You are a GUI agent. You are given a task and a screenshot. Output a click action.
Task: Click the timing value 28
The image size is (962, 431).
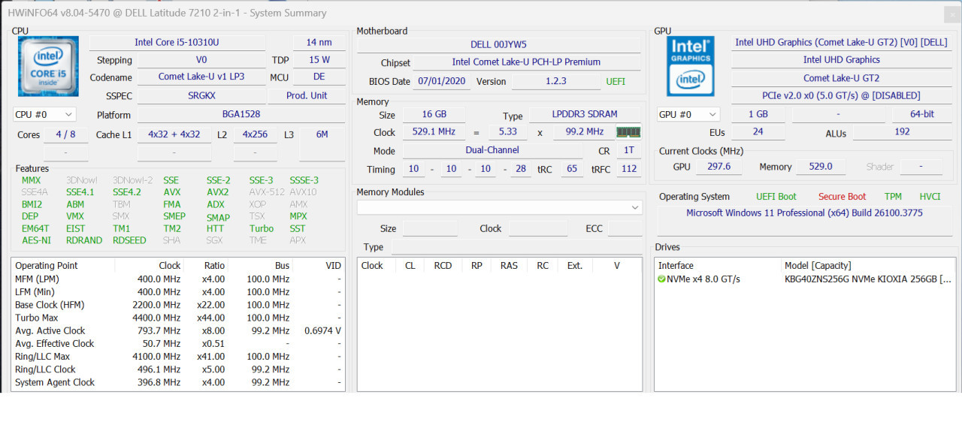point(521,169)
